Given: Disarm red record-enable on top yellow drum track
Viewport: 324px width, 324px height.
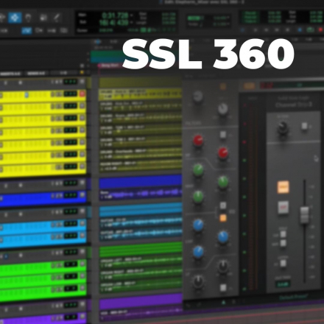Looking at the screenshot, I should (x=82, y=94).
